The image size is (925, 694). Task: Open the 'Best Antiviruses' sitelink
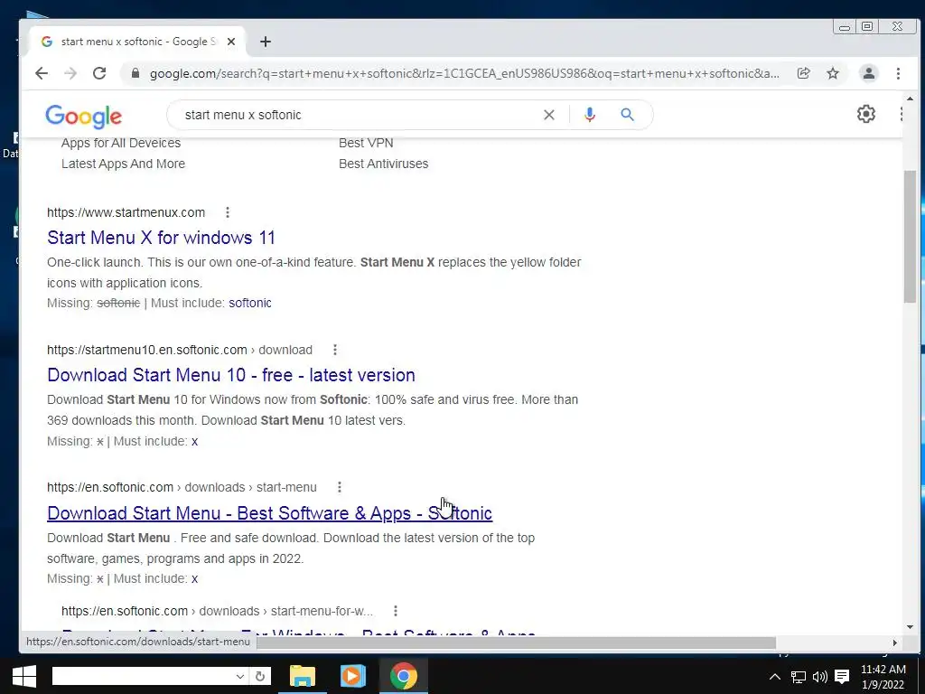pyautogui.click(x=383, y=164)
